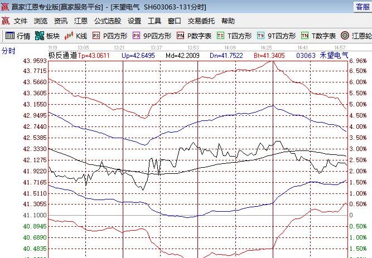Open the 窗口 menu

[175, 21]
